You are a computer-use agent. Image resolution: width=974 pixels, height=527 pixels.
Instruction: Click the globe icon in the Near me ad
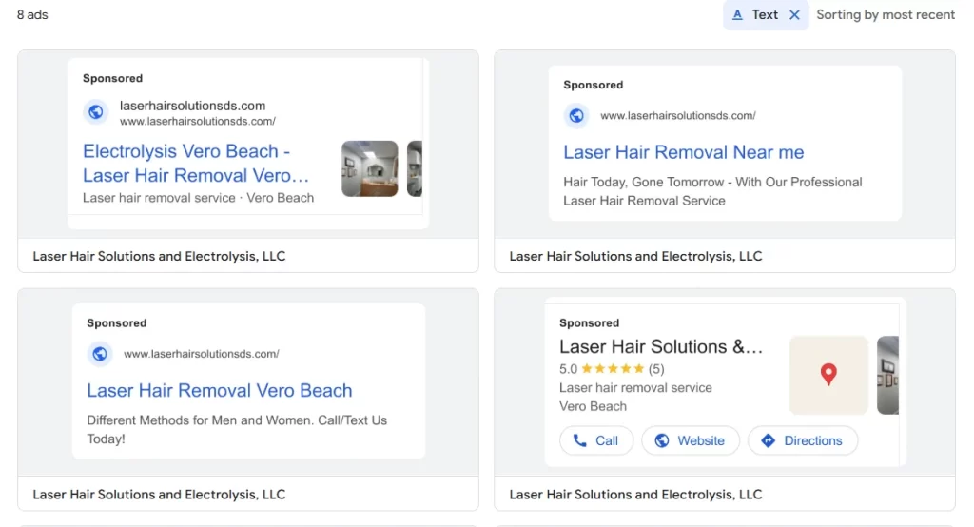coord(575,116)
